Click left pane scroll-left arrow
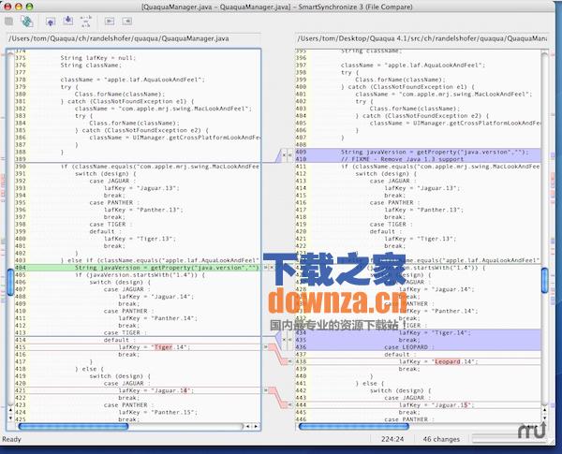The width and height of the screenshot is (562, 454). click(x=248, y=427)
